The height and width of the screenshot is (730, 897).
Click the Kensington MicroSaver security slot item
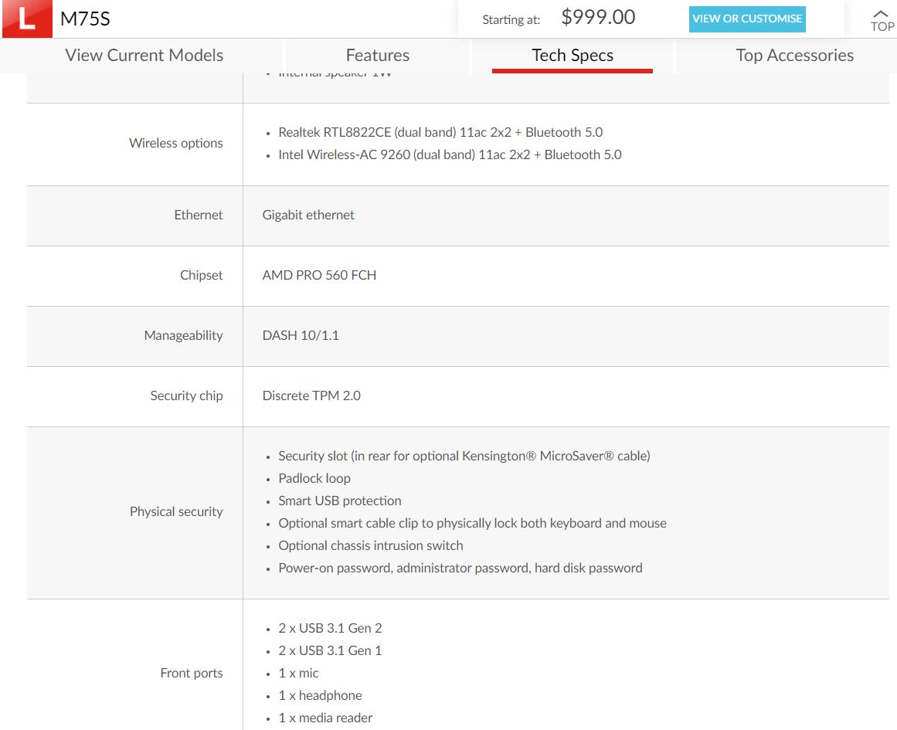464,456
